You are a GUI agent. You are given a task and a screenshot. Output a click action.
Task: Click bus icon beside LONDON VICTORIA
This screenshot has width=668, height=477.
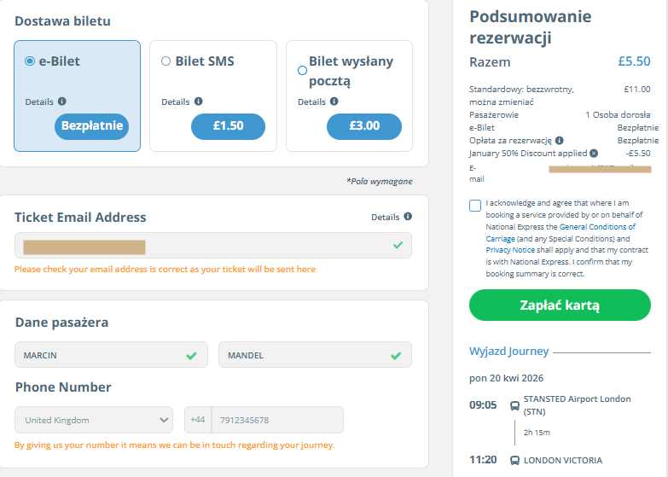pyautogui.click(x=514, y=461)
